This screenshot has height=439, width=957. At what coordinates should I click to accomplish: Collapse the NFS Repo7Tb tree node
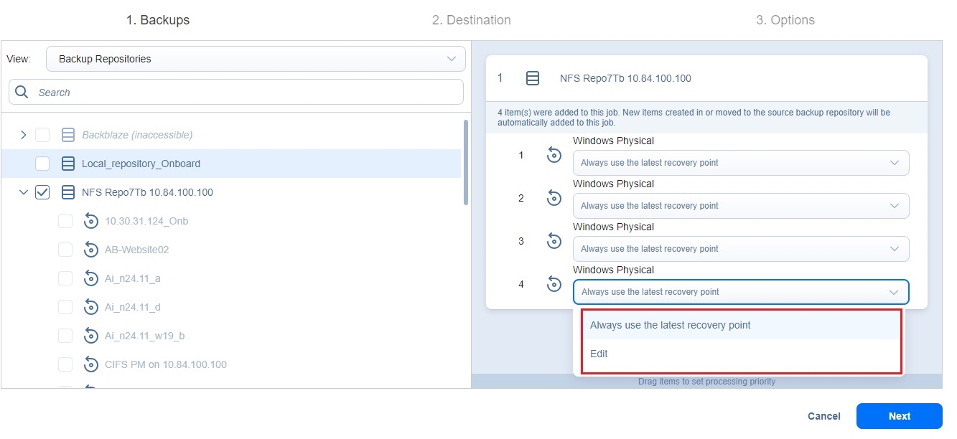[x=23, y=192]
